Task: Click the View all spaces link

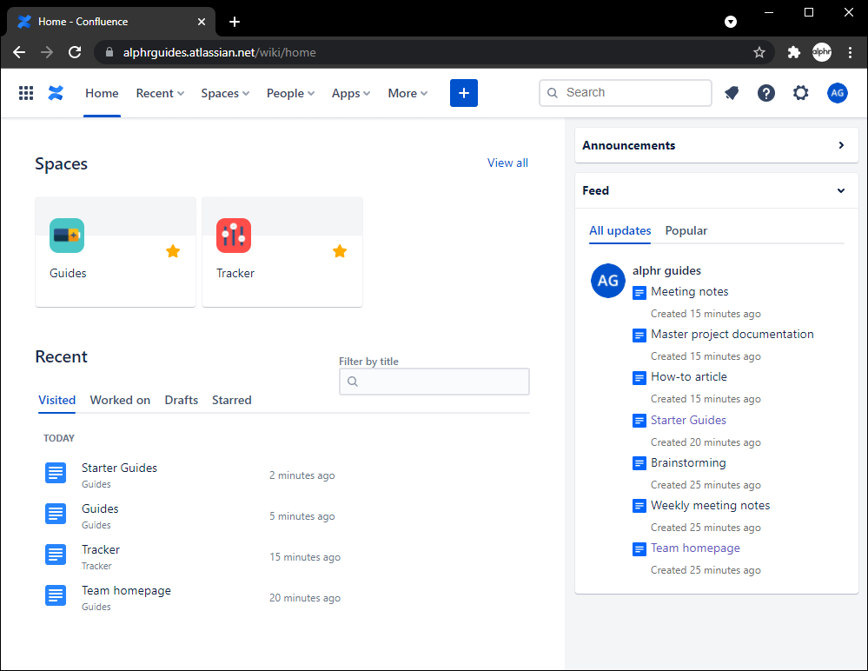Action: tap(507, 163)
